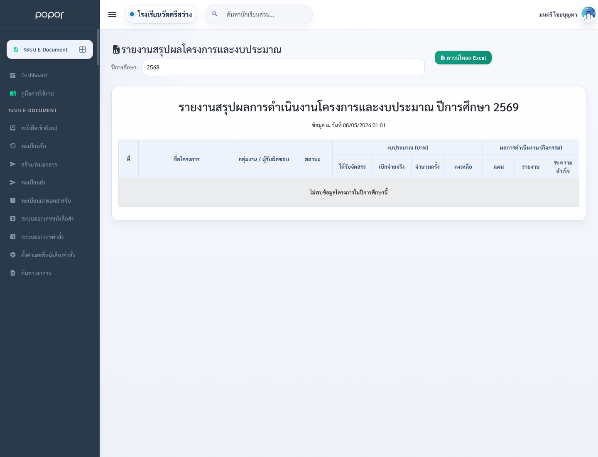The image size is (598, 457).
Task: Open ตั้งค่าเลขที่หนังสือ/คำสั่ง menu item
Action: tap(50, 255)
